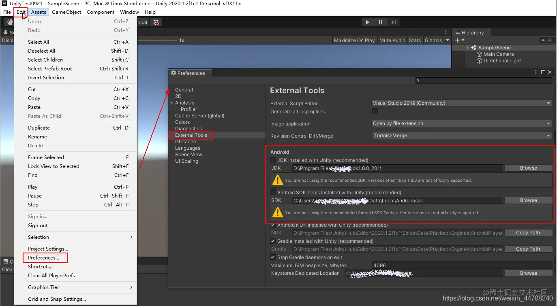
Task: Click the Unity icon beside SampleScene
Action: pos(473,48)
